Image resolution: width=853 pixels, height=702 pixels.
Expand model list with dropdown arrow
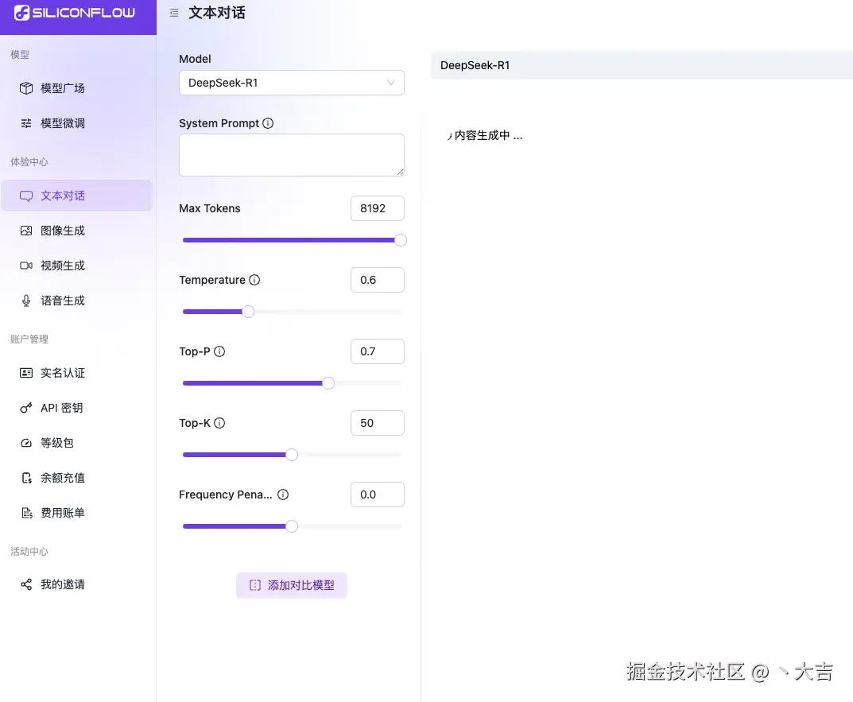click(x=390, y=83)
